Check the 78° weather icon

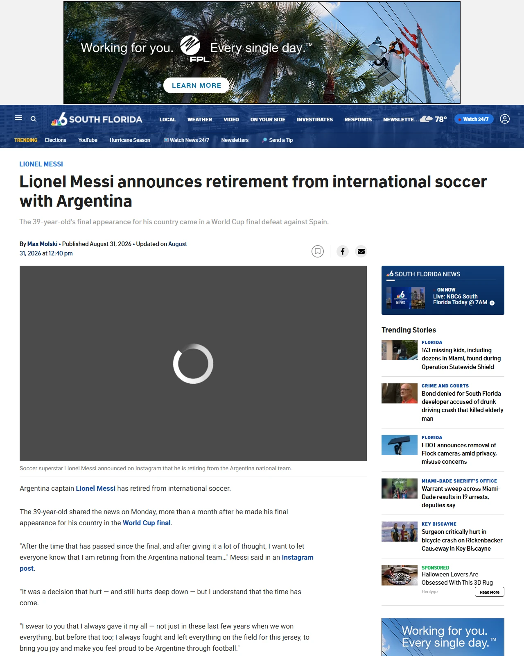(x=426, y=119)
